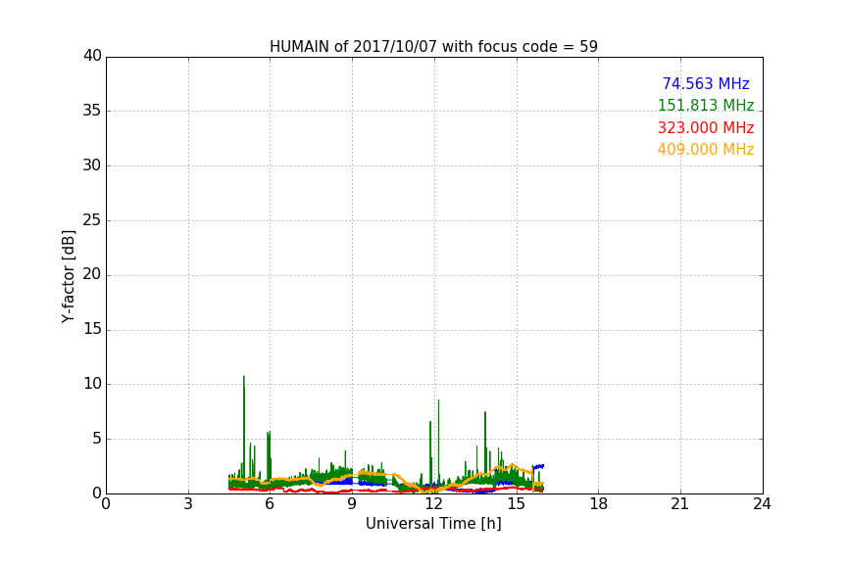This screenshot has height=564, width=847.
Task: Select the red 323.000 MHz legend label
Action: click(706, 128)
